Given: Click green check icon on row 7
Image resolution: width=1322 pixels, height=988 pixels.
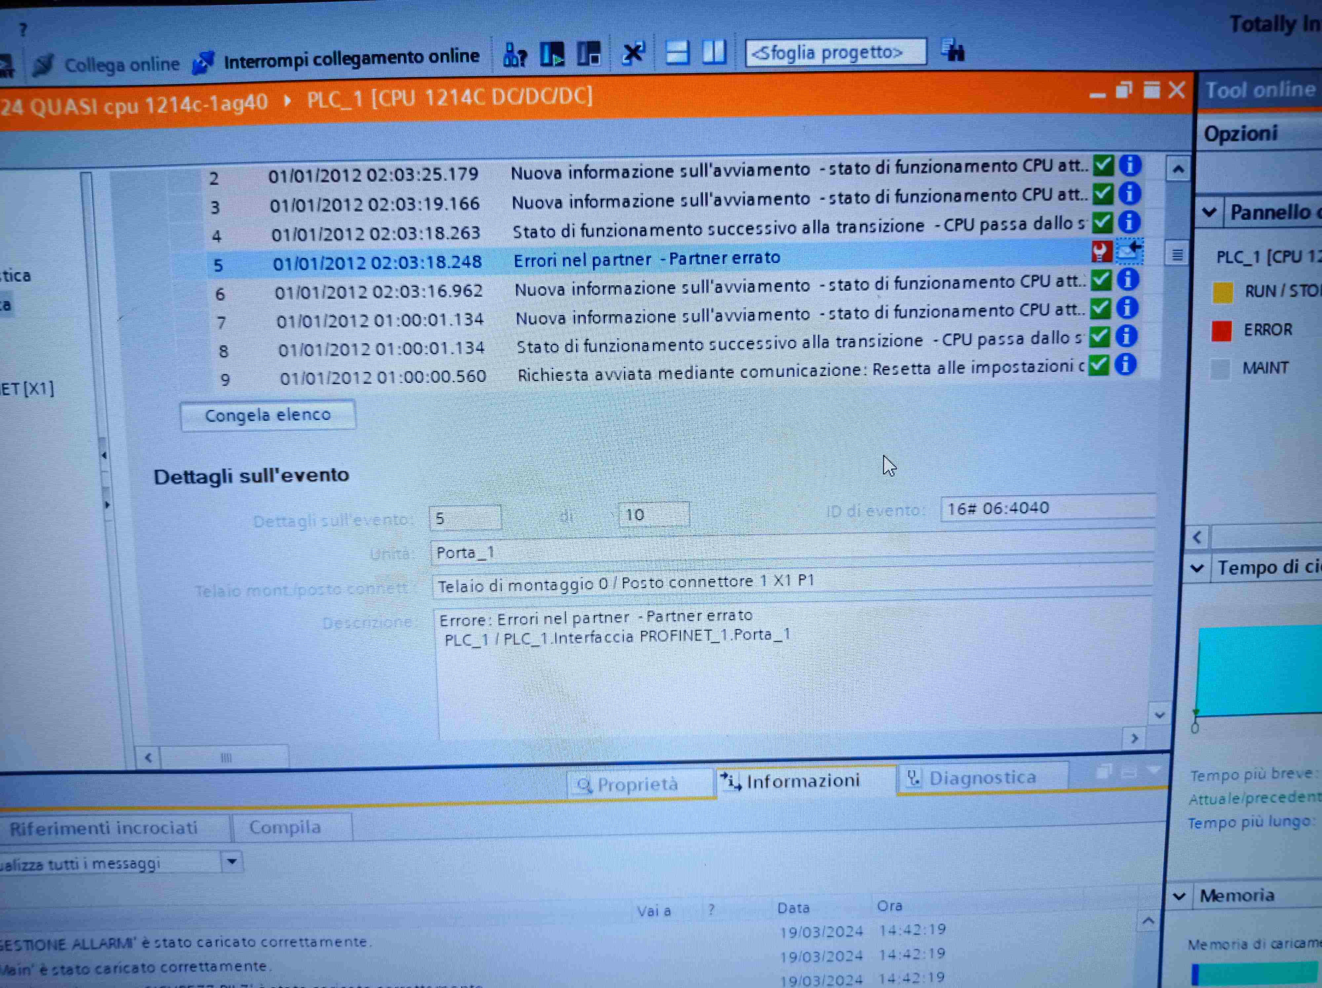Looking at the screenshot, I should click(1100, 309).
